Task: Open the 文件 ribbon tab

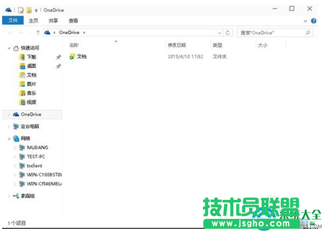Action: pyautogui.click(x=13, y=21)
